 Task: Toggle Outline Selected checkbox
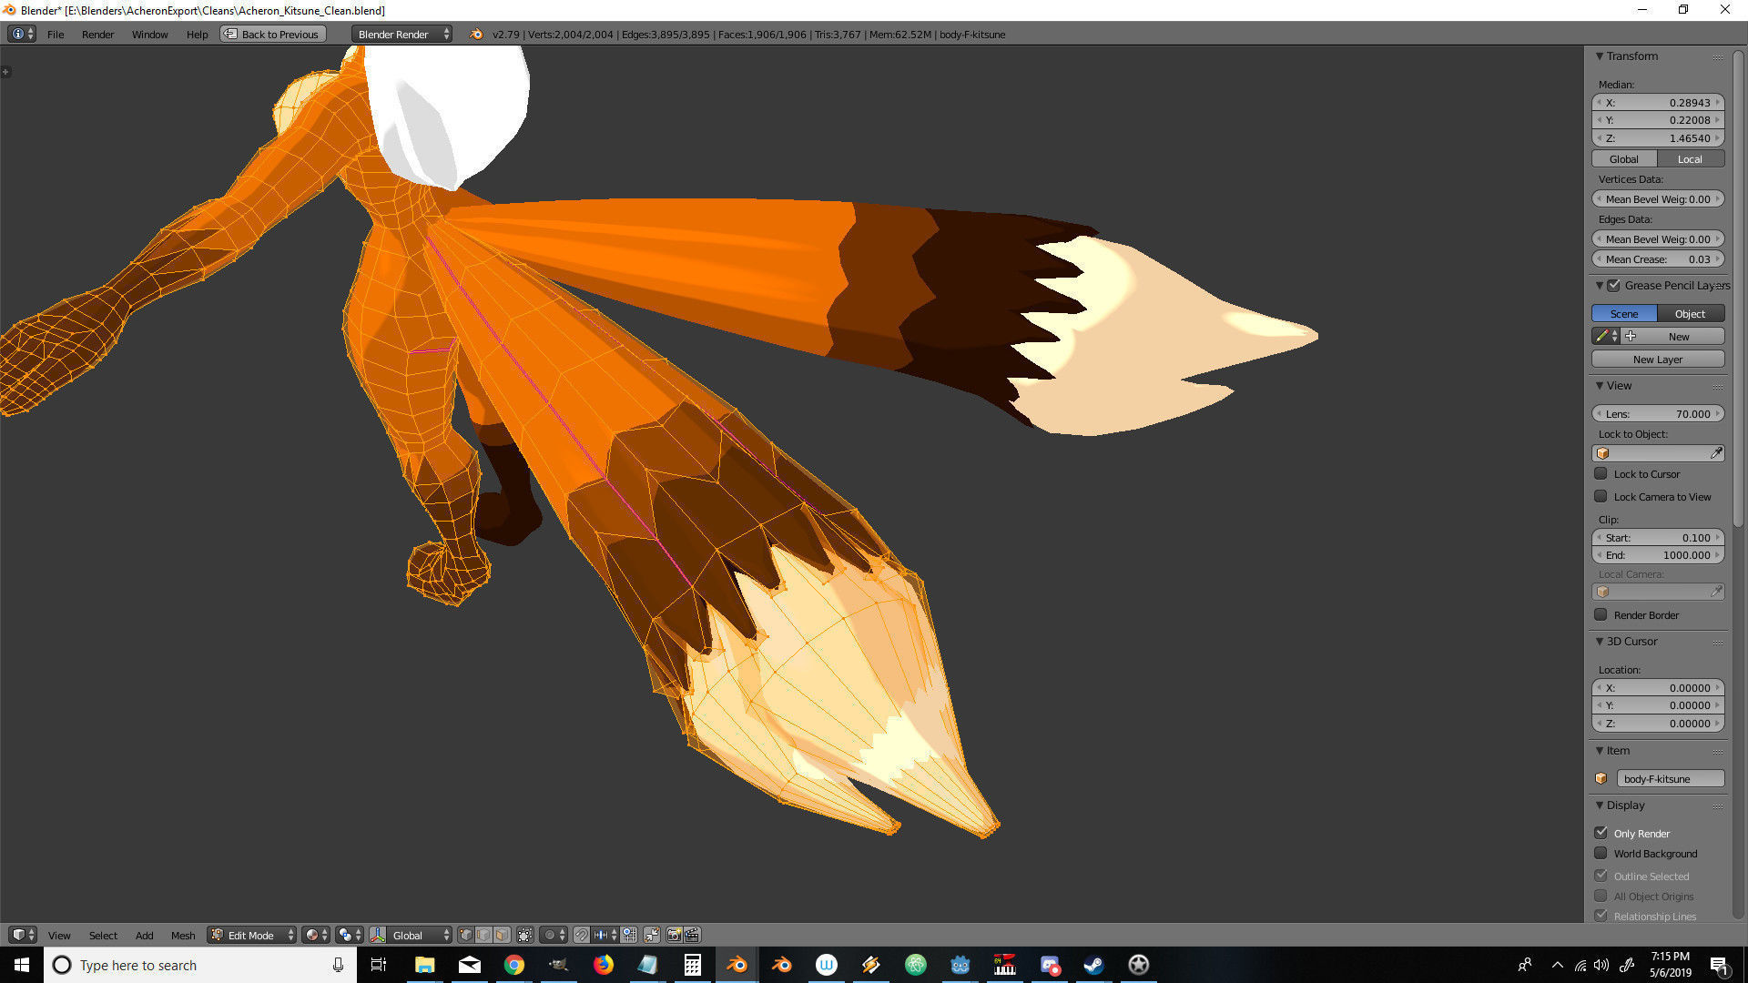pyautogui.click(x=1601, y=876)
